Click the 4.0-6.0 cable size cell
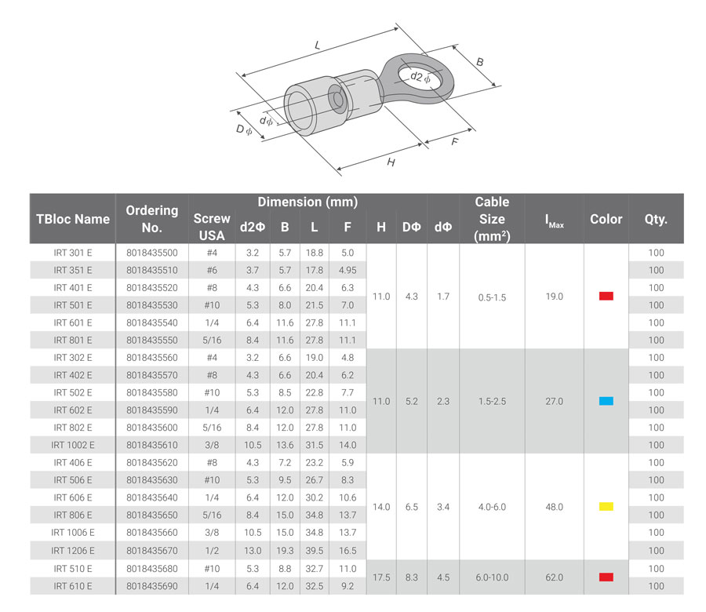The height and width of the screenshot is (612, 706). (492, 507)
